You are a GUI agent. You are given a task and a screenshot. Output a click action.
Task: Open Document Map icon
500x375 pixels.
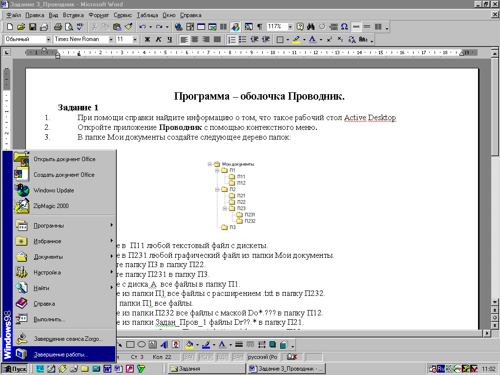[249, 27]
